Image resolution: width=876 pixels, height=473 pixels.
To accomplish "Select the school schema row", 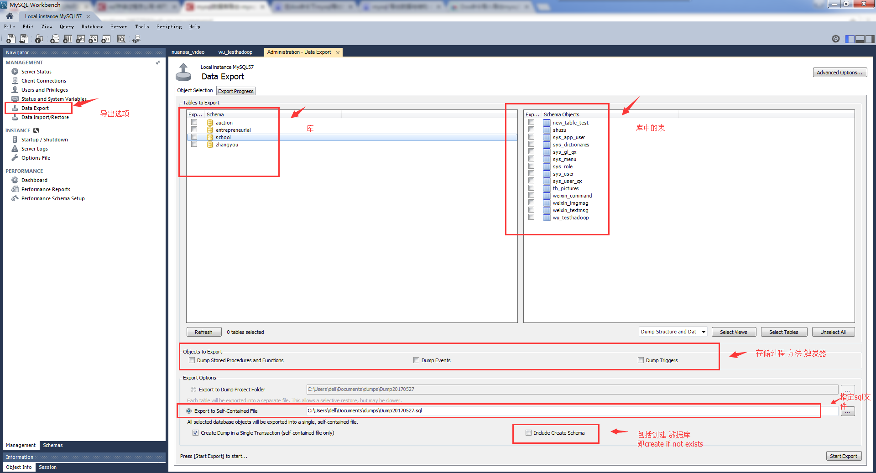I will (352, 137).
